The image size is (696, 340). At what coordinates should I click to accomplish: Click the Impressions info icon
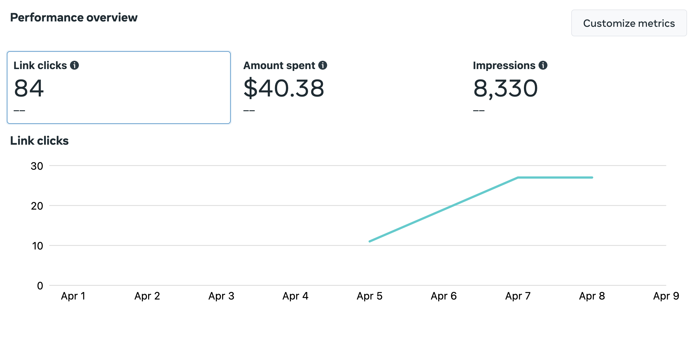(x=543, y=65)
